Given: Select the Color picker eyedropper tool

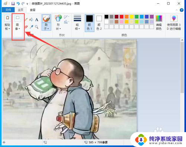Looking at the screenshot, I should (31, 27).
